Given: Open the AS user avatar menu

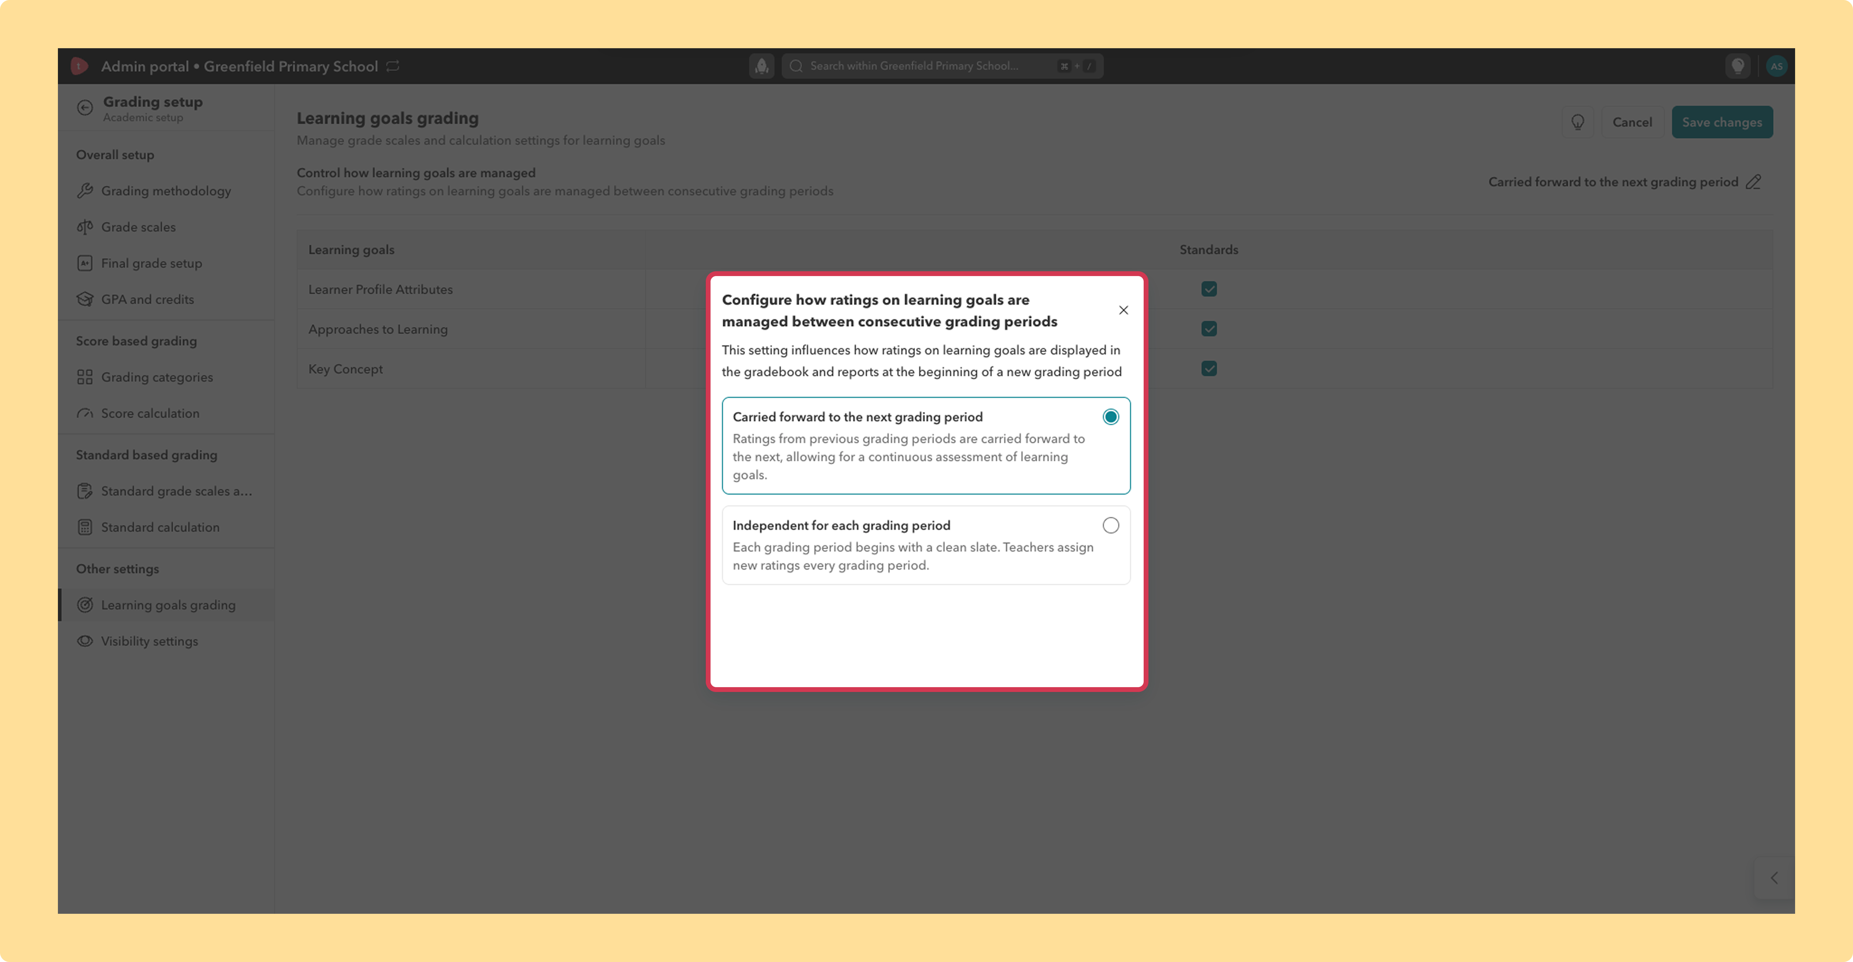Looking at the screenshot, I should point(1776,66).
